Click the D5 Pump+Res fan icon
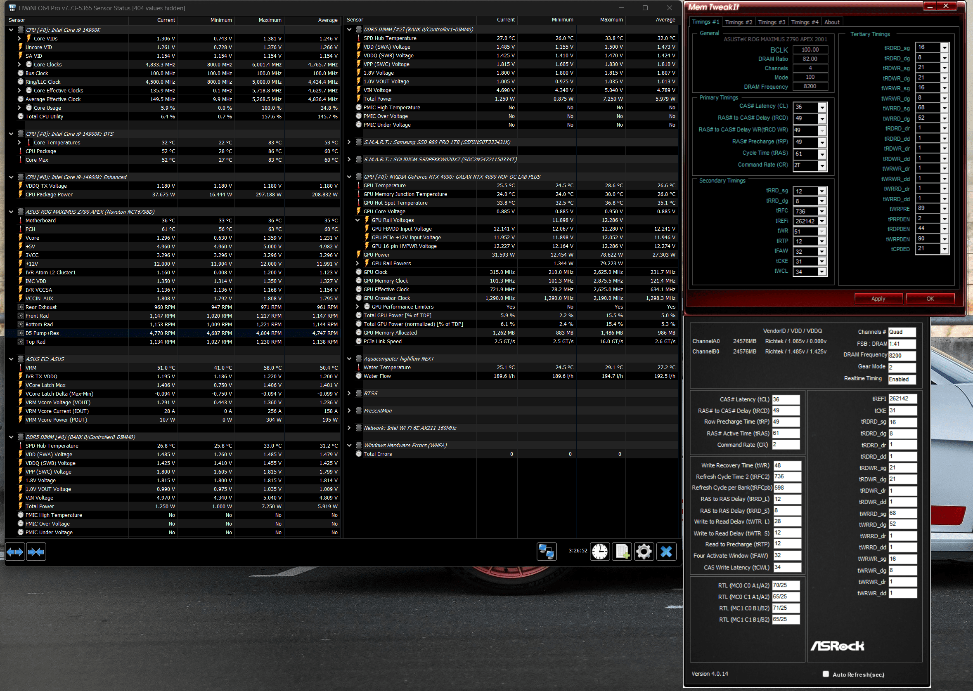This screenshot has width=973, height=691. click(21, 333)
